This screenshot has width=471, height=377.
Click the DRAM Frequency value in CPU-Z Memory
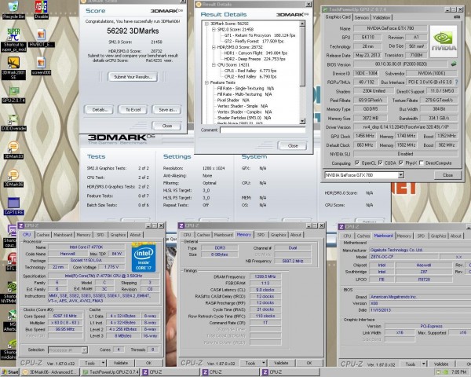pos(265,276)
